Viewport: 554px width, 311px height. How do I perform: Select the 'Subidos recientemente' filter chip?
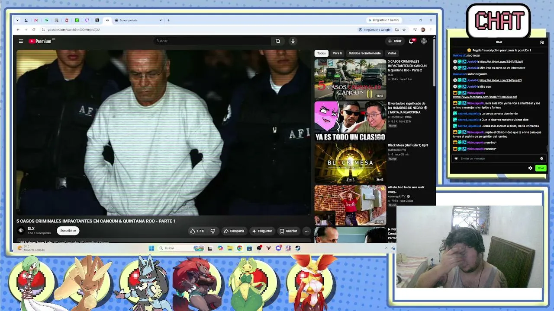click(x=364, y=53)
